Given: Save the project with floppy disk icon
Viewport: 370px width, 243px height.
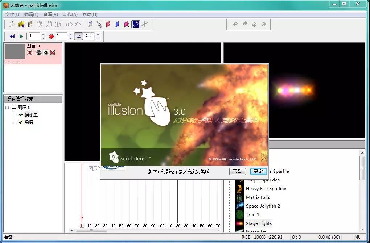Looking at the screenshot, I should (x=30, y=24).
